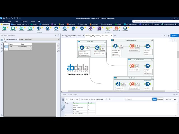Viewport: 179px width, 134px height.
Task: Open the workflow history icon beside Run
Action: 168,36
